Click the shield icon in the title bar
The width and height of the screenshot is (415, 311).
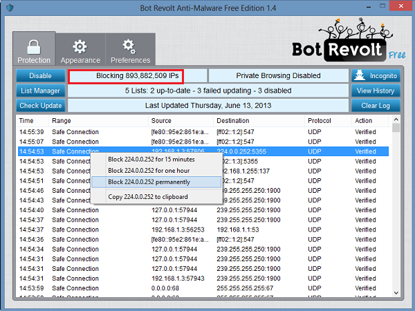point(10,8)
